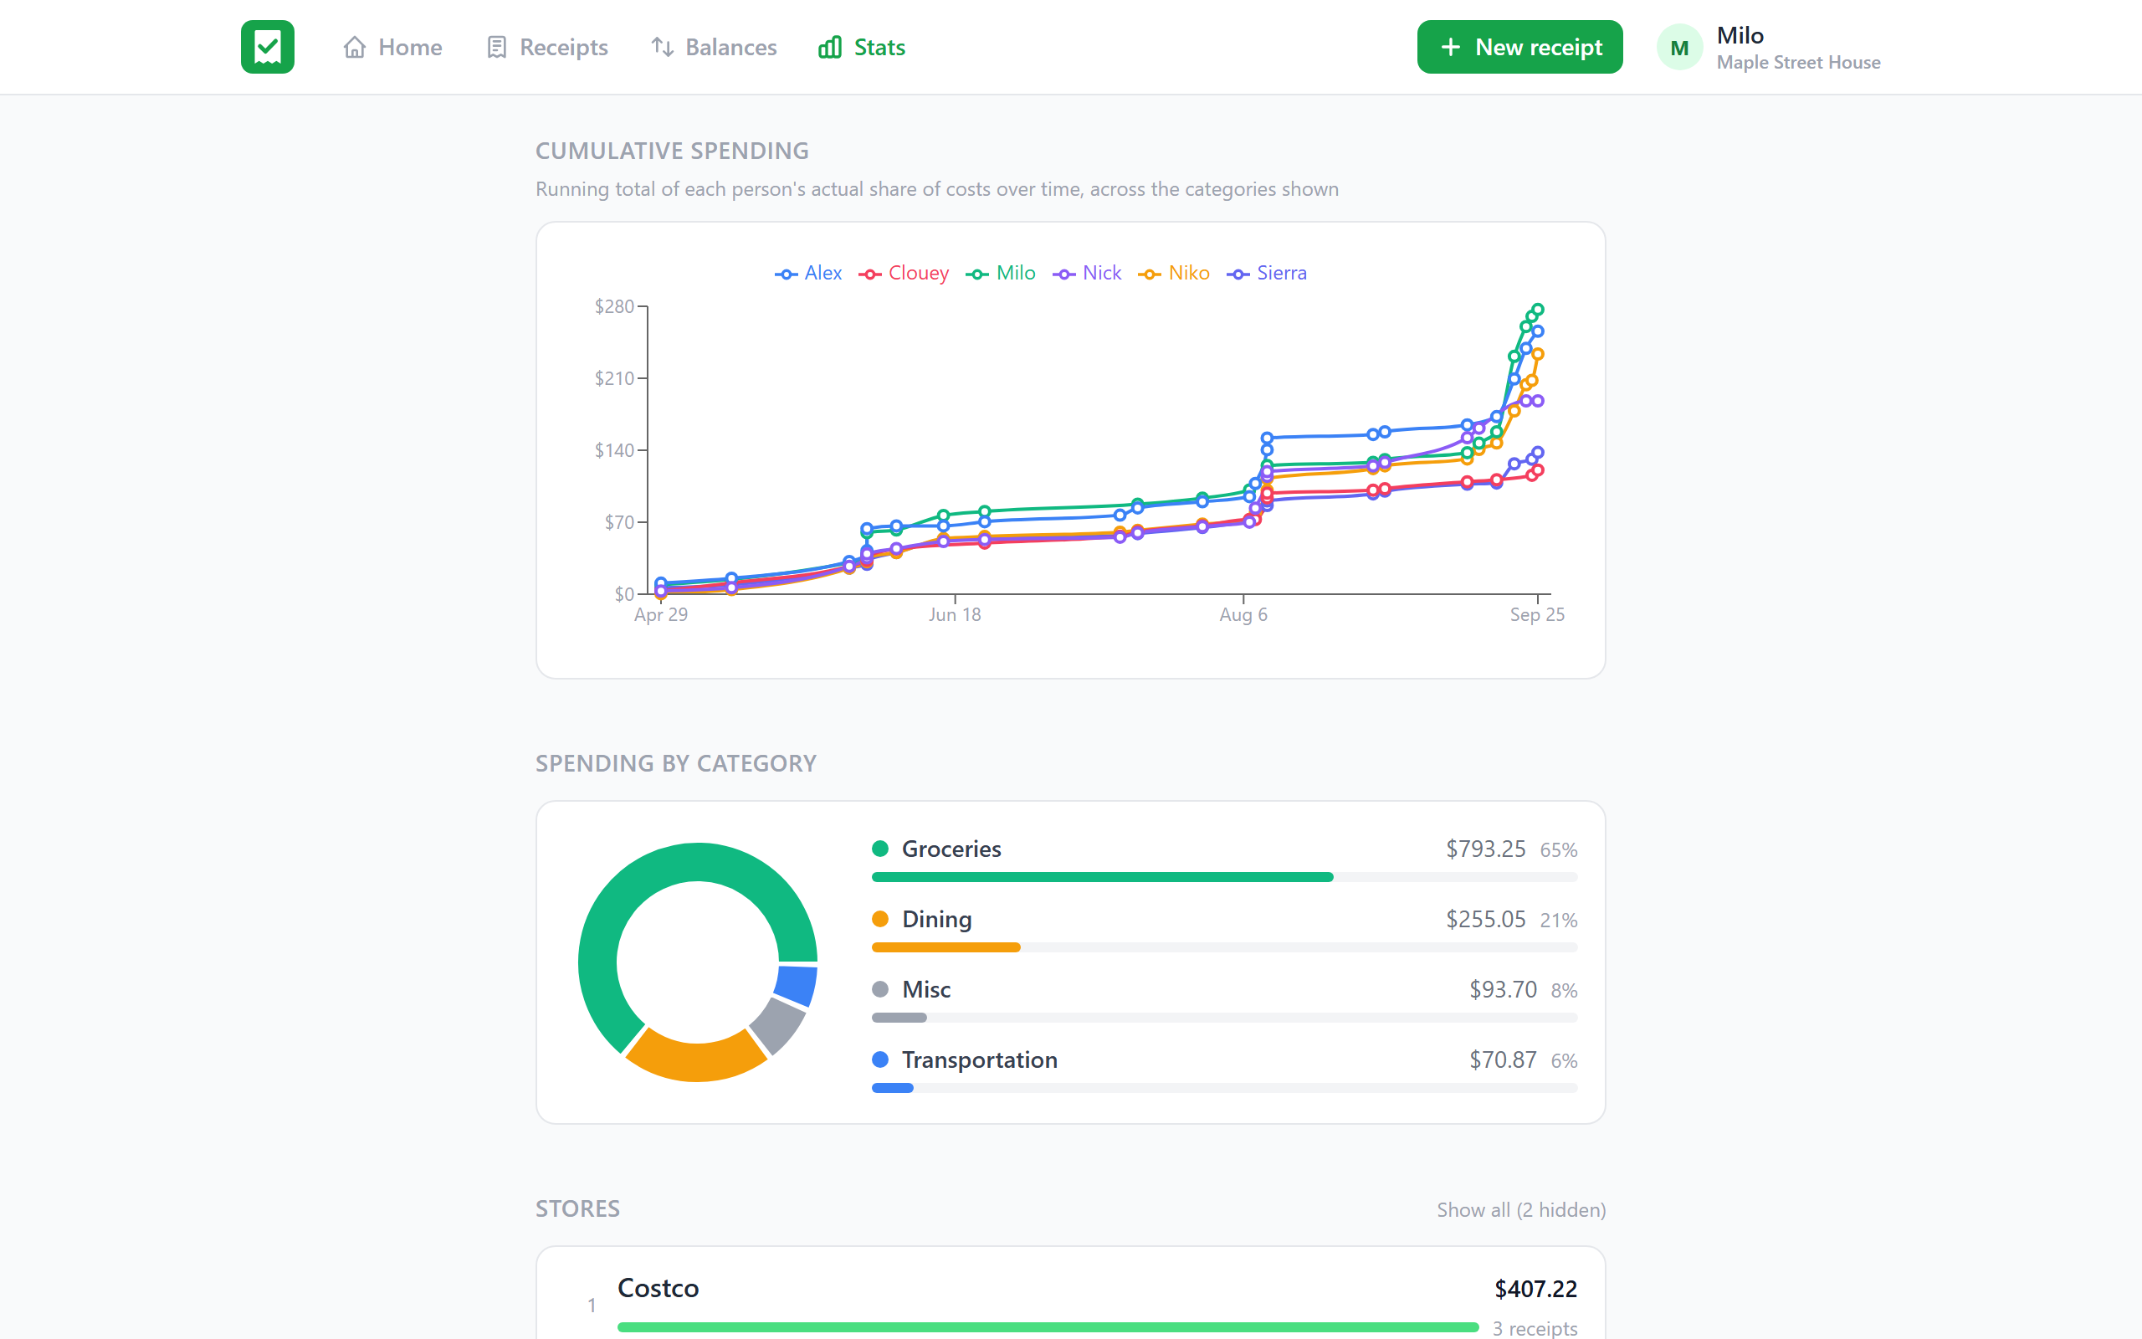
Task: Click the $407.22 Costco total
Action: (x=1535, y=1289)
